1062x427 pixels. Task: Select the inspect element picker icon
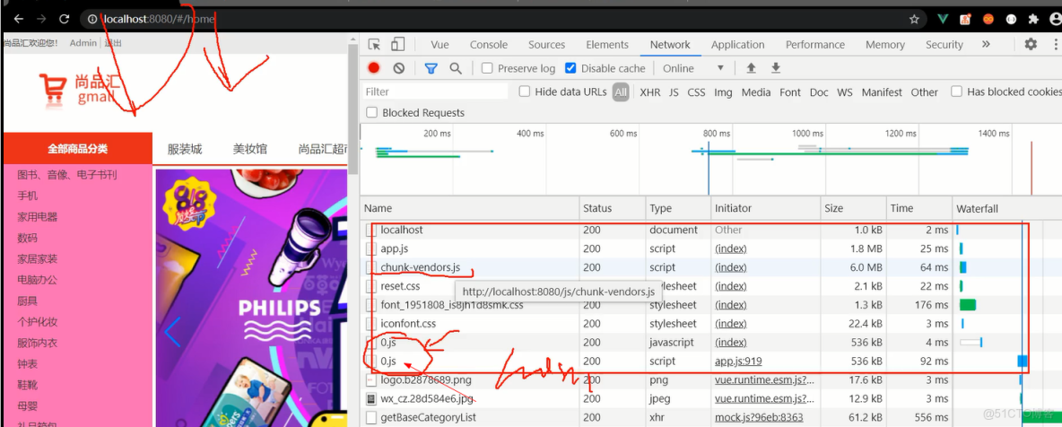tap(374, 45)
